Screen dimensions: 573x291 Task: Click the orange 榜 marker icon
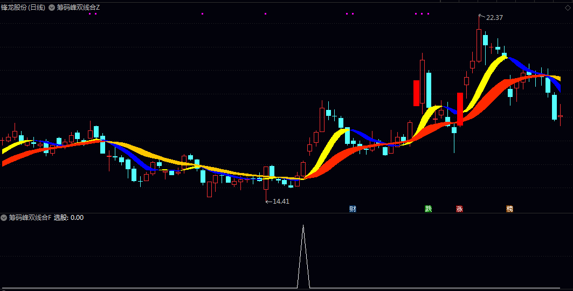pos(509,209)
